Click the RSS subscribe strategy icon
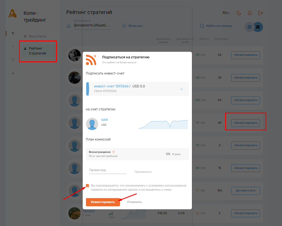282x226 pixels. pyautogui.click(x=91, y=60)
